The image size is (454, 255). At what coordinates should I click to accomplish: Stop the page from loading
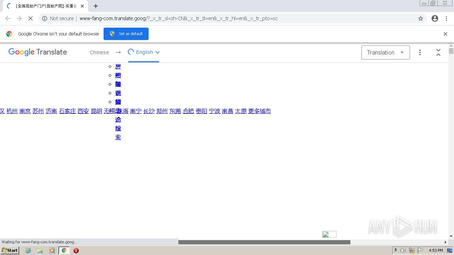[31, 18]
